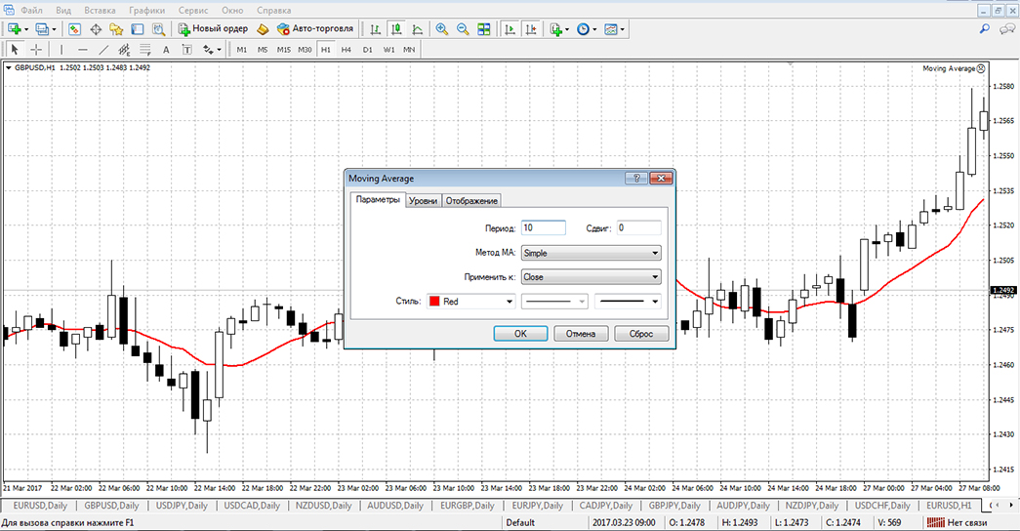Switch chart to bar chart icon
The width and height of the screenshot is (1020, 531).
[376, 28]
